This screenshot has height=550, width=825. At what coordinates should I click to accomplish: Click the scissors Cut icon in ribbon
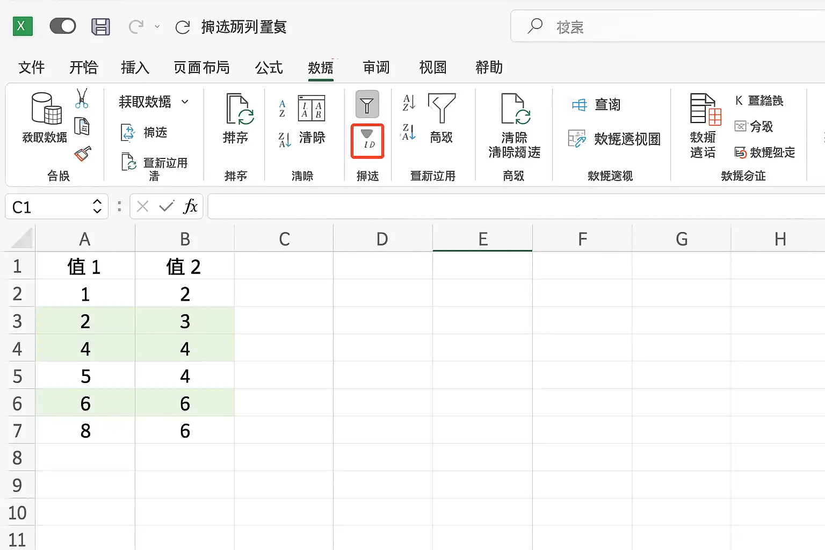(82, 99)
